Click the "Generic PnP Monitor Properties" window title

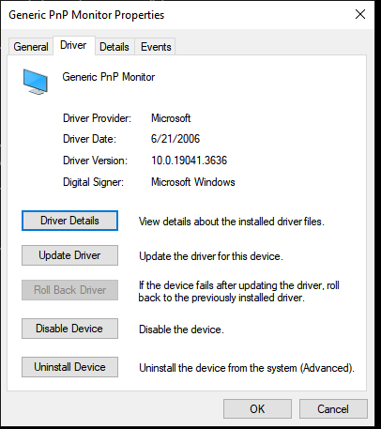[x=86, y=15]
